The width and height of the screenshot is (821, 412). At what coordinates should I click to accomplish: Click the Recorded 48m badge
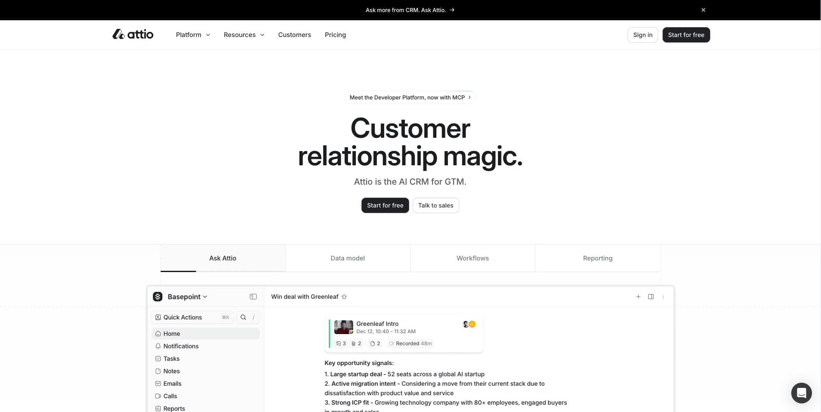coord(410,344)
